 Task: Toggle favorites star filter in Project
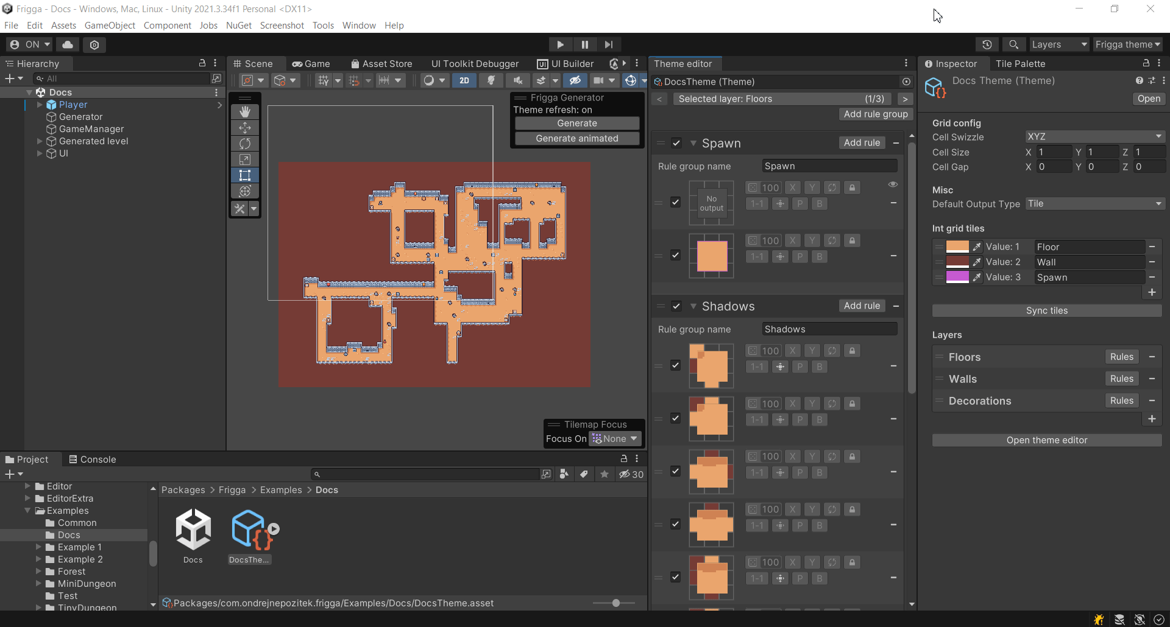pyautogui.click(x=604, y=474)
